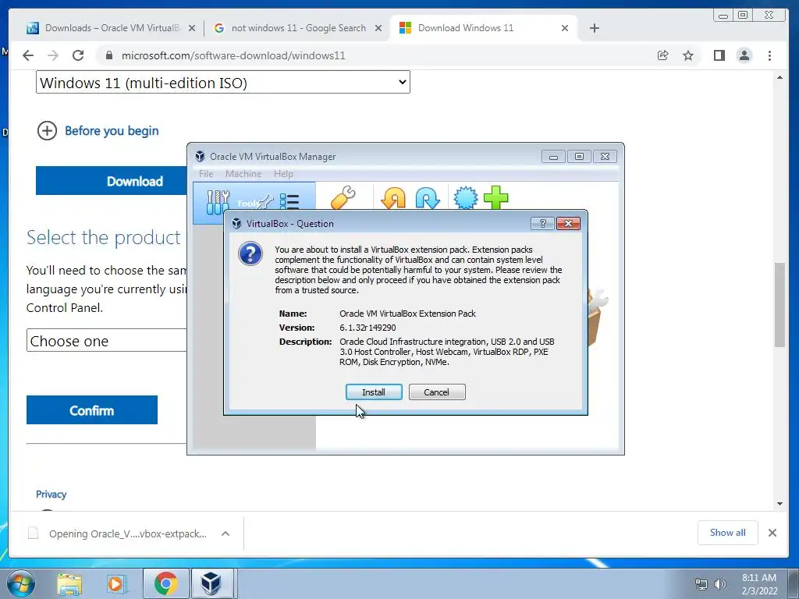Open the Tools list menu icon

coord(289,202)
